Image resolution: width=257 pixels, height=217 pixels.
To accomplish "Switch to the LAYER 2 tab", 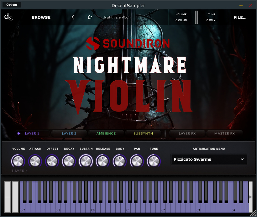I will [69, 134].
